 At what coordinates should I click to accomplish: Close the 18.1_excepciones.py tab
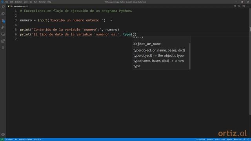(27, 6)
